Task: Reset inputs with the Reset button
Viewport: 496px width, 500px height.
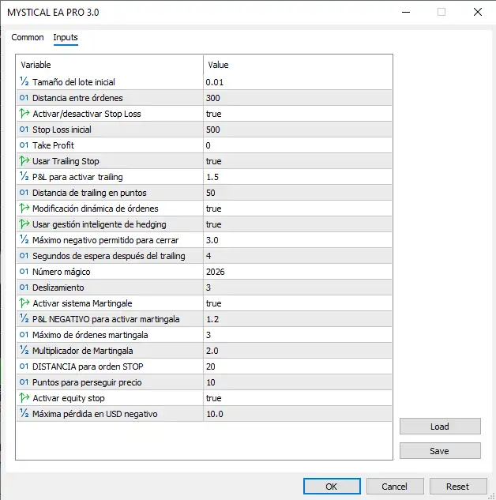Action: [x=457, y=487]
